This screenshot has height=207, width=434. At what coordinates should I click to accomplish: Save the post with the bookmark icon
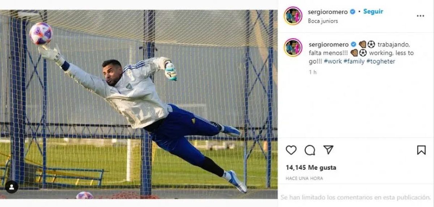point(421,150)
